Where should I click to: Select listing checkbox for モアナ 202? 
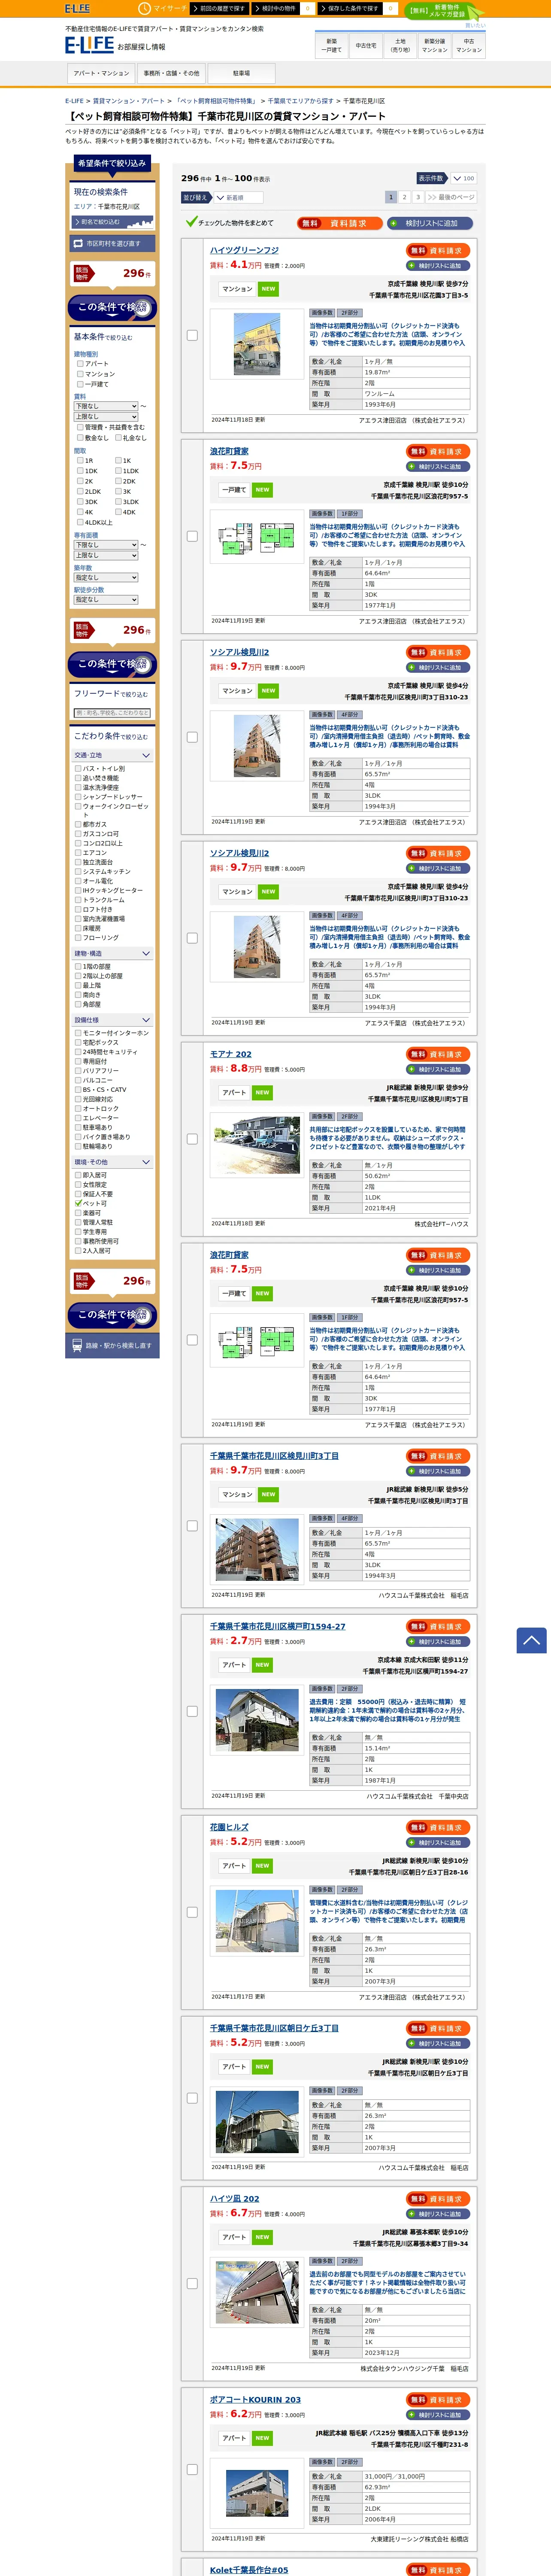click(192, 1139)
